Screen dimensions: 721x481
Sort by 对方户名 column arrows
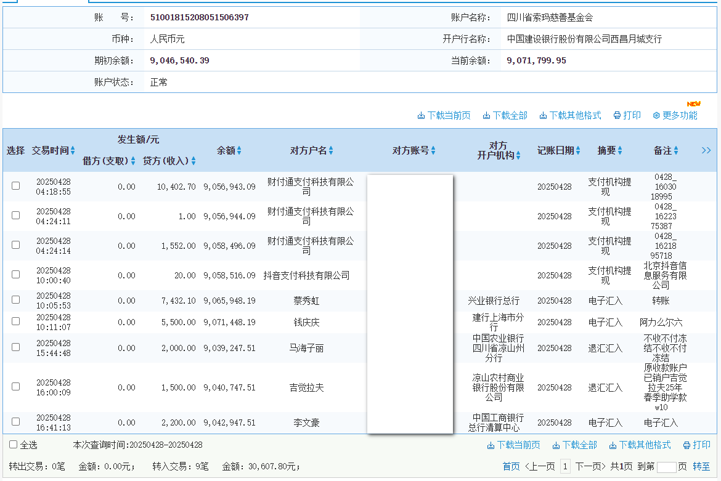pos(331,151)
